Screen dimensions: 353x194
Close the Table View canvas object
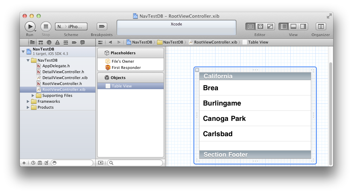(197, 70)
